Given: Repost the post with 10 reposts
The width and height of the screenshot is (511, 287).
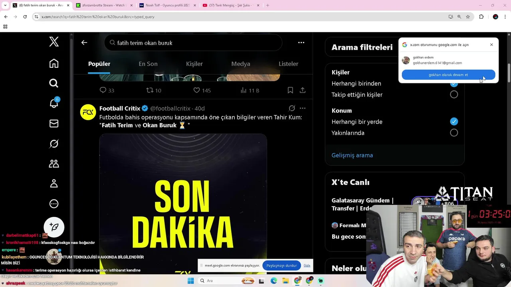Looking at the screenshot, I should [154, 90].
